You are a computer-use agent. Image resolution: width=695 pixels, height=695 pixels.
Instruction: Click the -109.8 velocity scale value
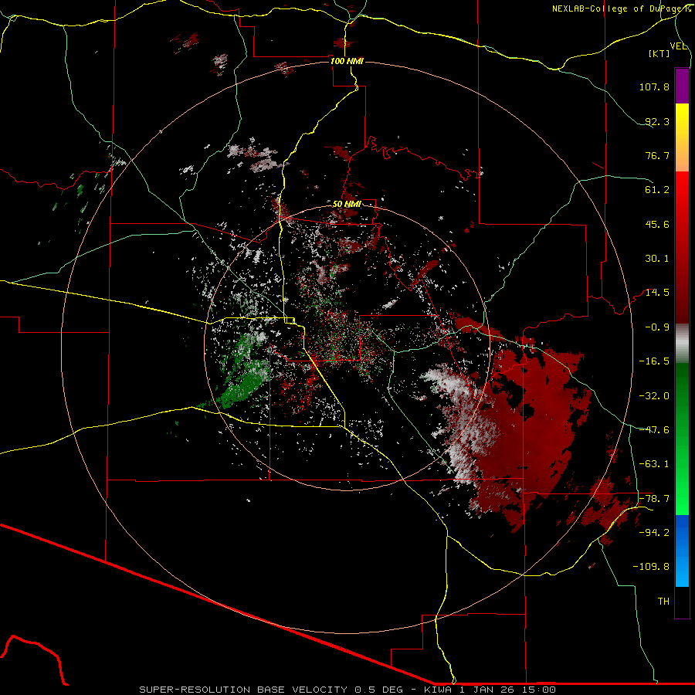point(651,567)
